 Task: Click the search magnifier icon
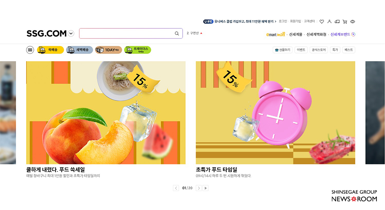177,33
